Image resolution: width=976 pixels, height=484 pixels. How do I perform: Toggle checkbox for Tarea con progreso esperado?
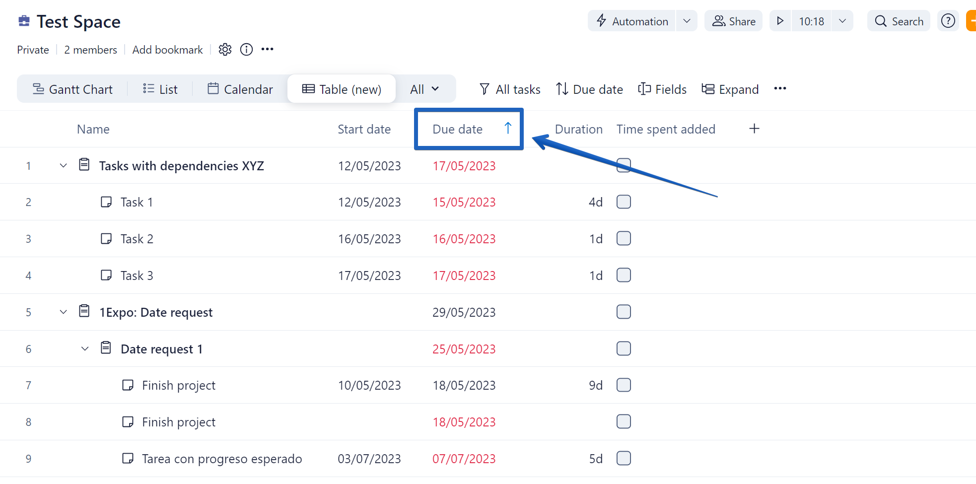(624, 458)
